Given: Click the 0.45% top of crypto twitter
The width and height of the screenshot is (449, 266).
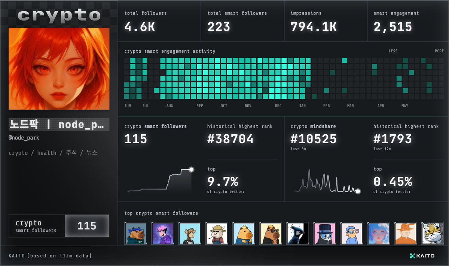Looking at the screenshot, I should (x=393, y=182).
